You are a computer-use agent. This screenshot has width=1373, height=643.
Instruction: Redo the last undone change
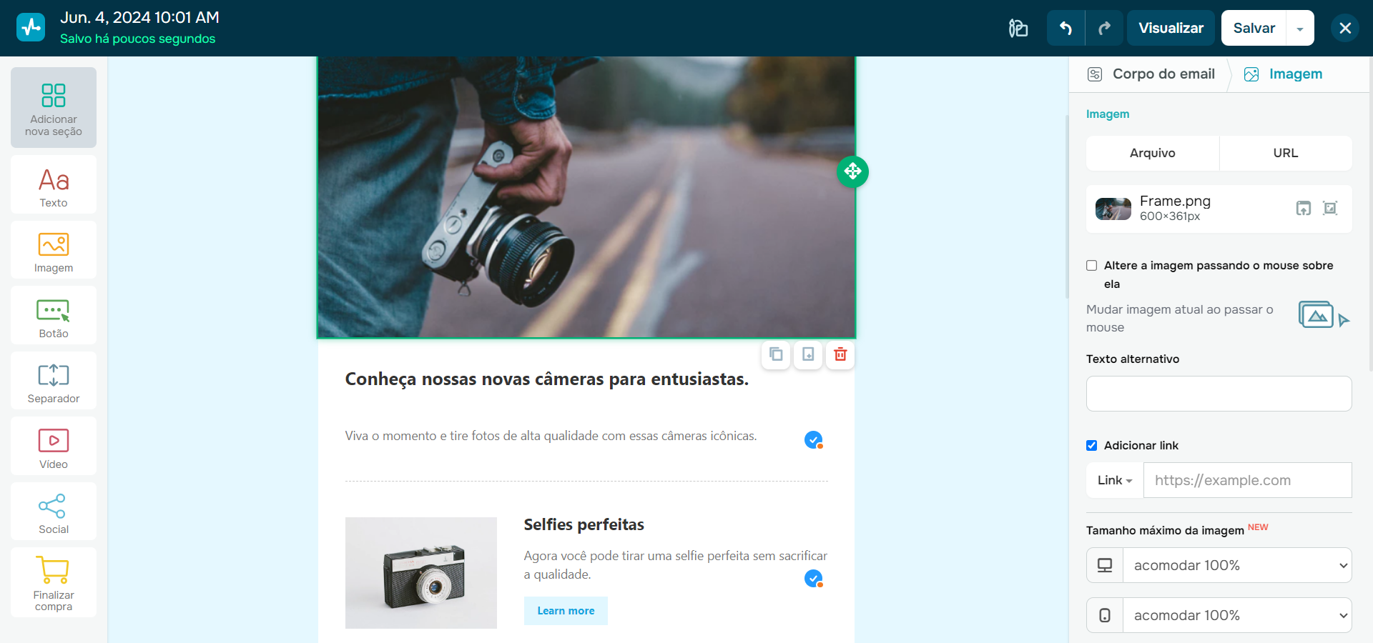coord(1104,28)
